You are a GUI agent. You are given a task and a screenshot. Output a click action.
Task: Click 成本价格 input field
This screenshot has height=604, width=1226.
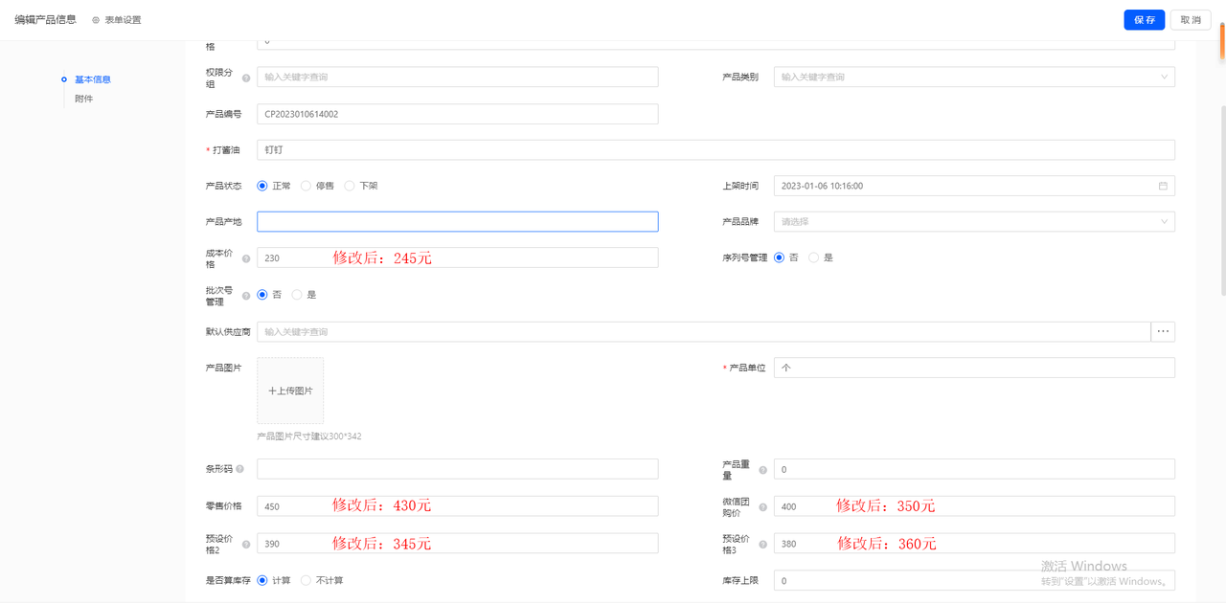tap(458, 257)
